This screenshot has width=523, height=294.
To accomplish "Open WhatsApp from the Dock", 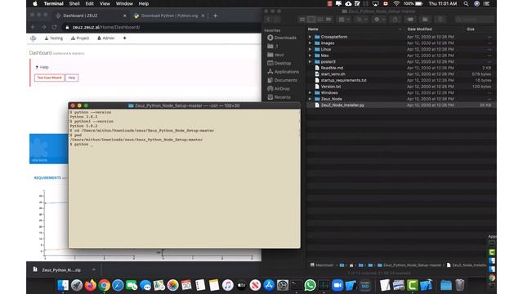I will click(310, 285).
